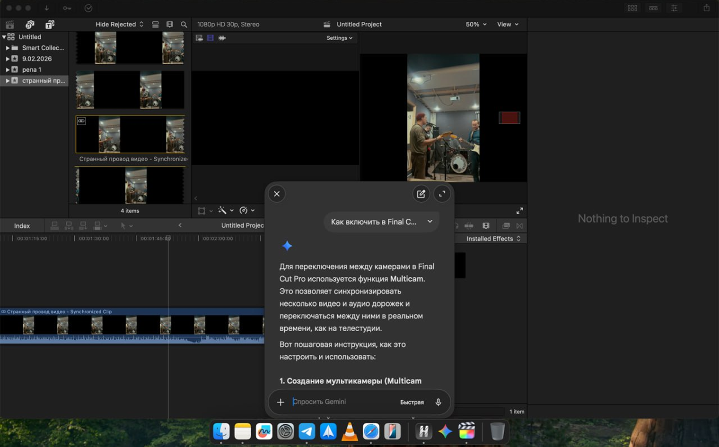
Task: Expand the Smart Collections folder
Action: click(x=8, y=48)
